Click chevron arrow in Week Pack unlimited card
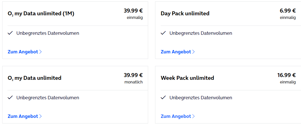 [x=193, y=116]
